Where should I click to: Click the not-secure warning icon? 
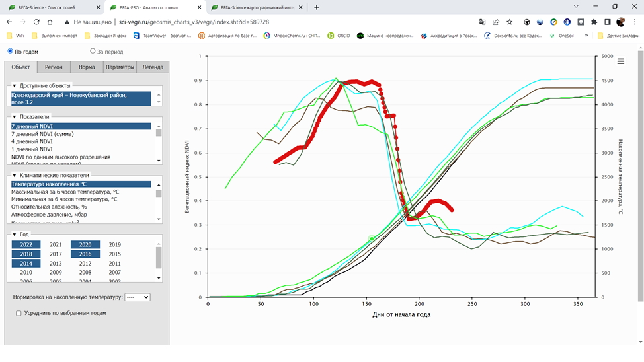[x=67, y=22]
